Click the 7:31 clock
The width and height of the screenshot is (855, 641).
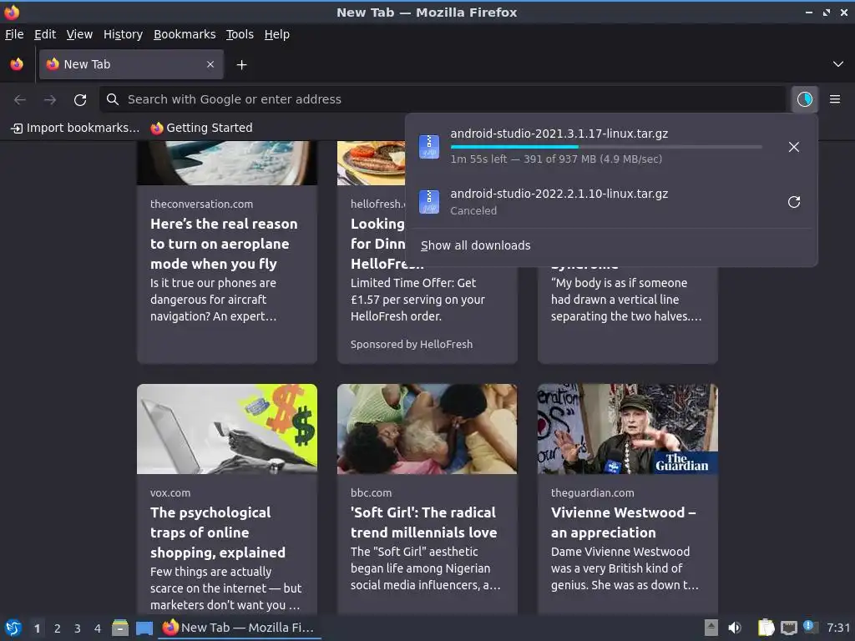point(838,628)
